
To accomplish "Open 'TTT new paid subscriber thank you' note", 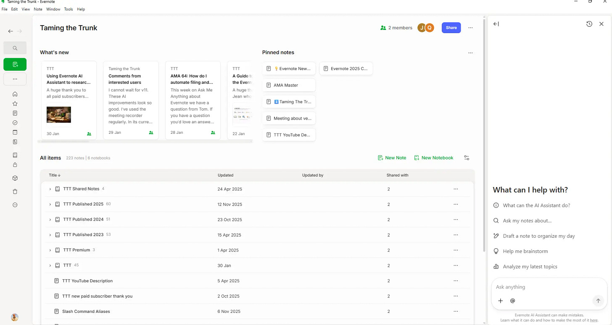I will 257,296.
